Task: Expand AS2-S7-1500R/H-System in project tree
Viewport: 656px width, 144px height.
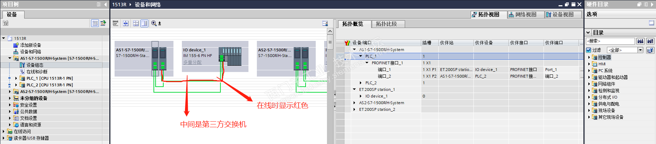Action: tap(10, 92)
